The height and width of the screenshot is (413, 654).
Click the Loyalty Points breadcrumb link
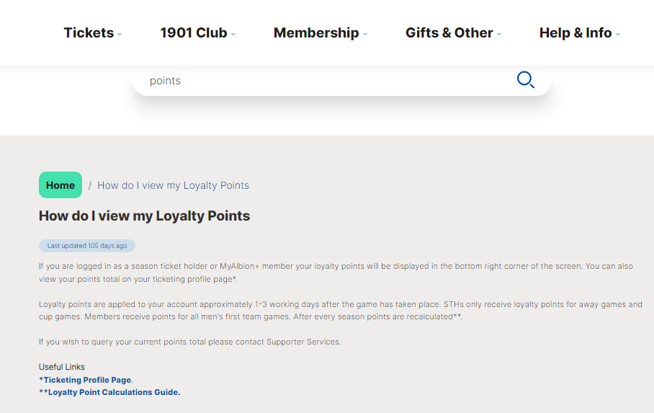[x=173, y=185]
